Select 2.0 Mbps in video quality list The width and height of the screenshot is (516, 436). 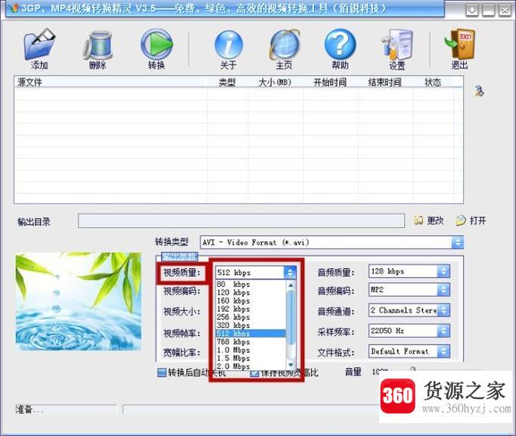point(250,366)
